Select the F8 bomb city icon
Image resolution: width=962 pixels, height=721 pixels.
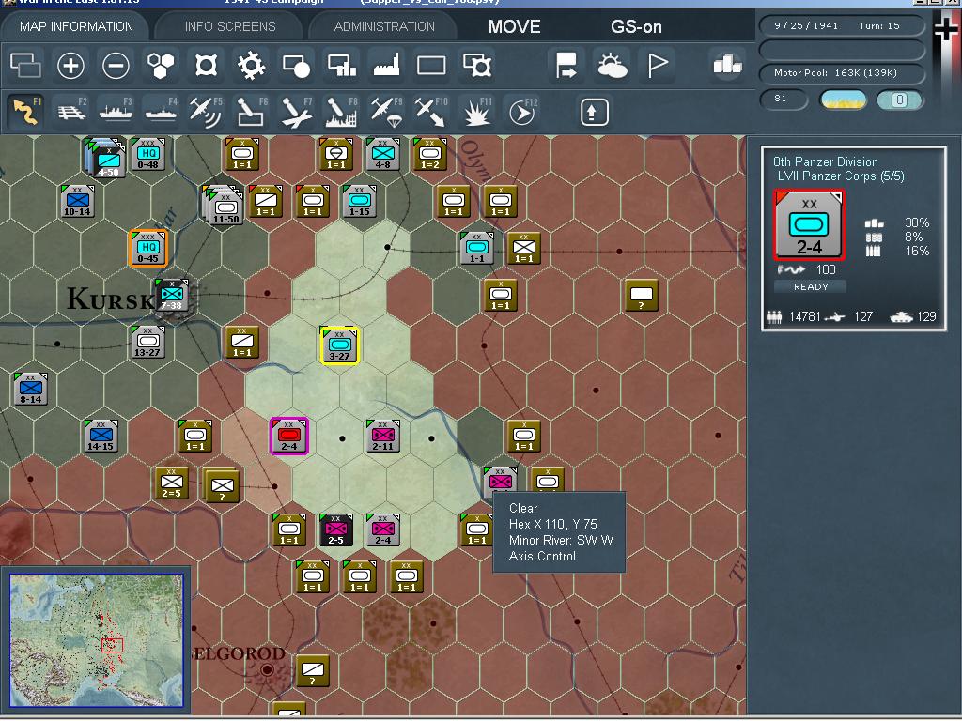coord(341,112)
